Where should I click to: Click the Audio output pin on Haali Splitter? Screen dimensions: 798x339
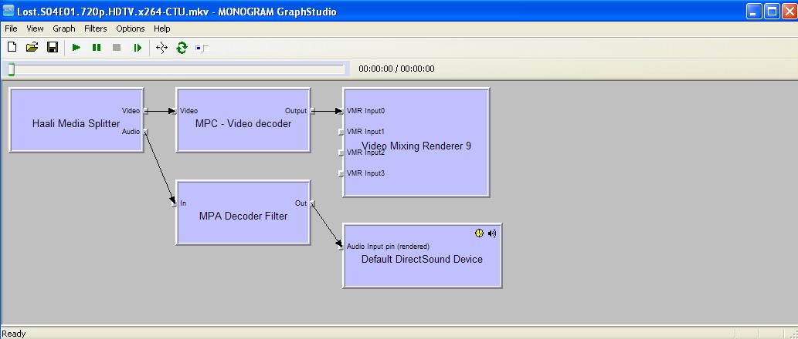(x=145, y=132)
